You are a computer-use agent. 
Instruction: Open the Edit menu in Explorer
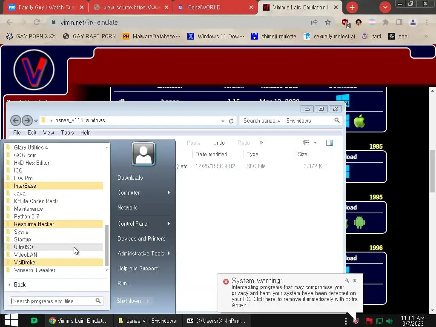(x=32, y=133)
